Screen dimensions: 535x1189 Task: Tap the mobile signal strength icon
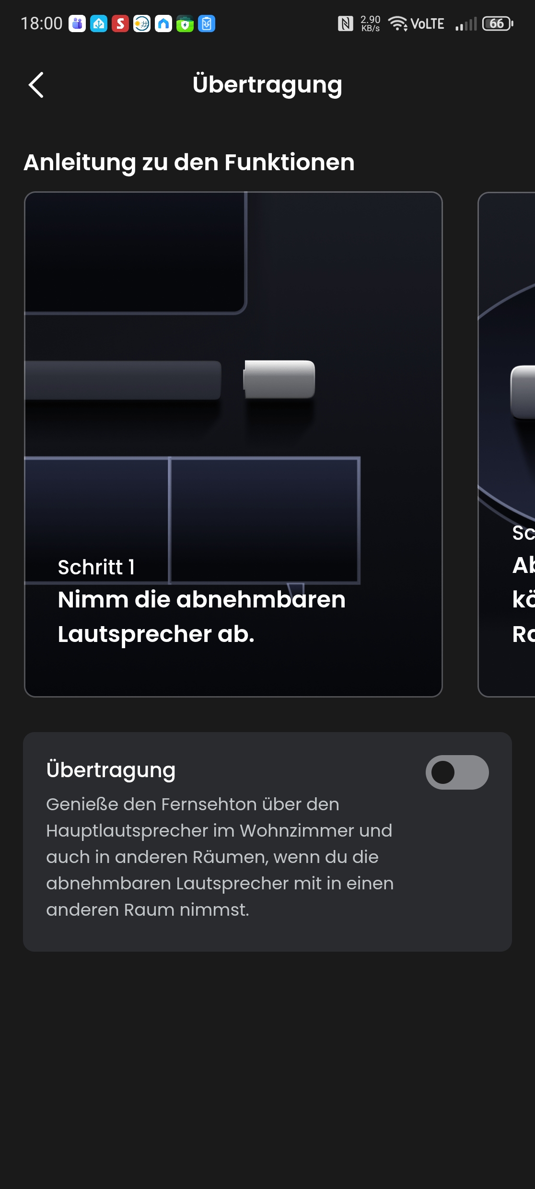point(466,23)
